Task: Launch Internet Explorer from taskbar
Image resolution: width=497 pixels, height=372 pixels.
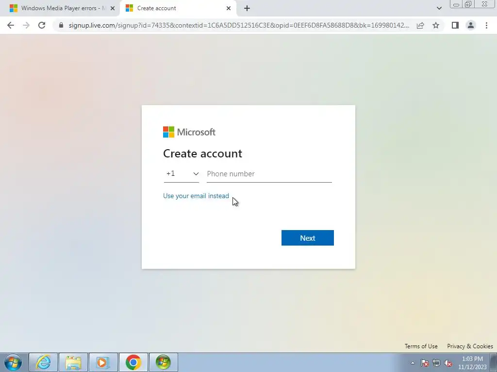Action: pyautogui.click(x=43, y=362)
